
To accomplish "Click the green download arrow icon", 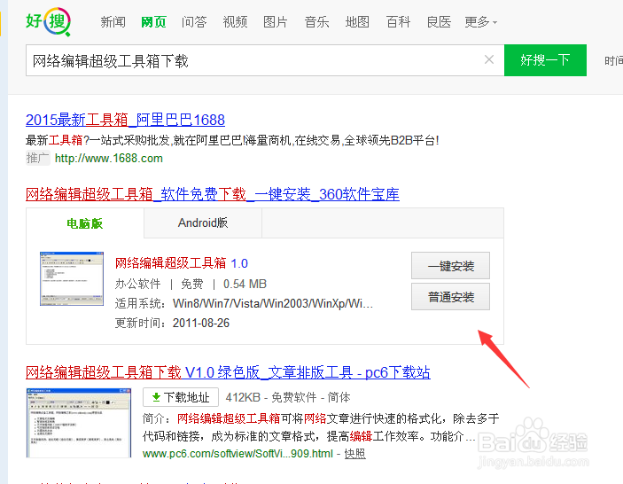I will 157,397.
